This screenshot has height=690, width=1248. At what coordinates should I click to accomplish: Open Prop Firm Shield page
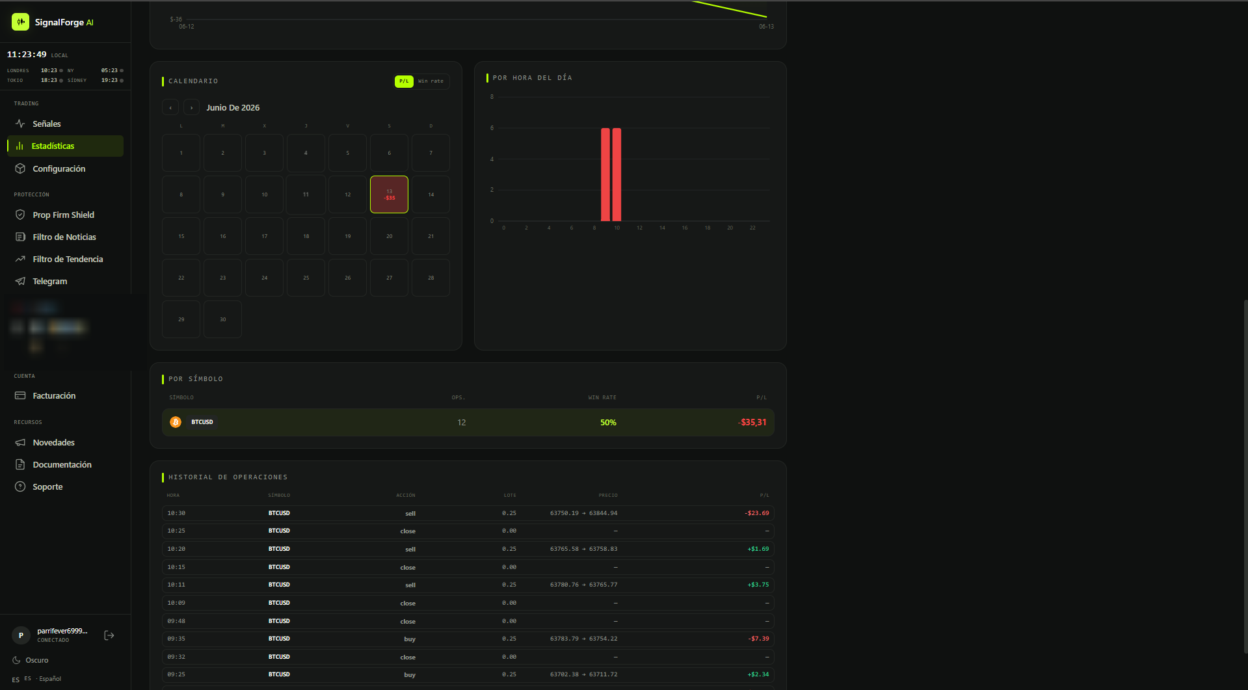65,215
